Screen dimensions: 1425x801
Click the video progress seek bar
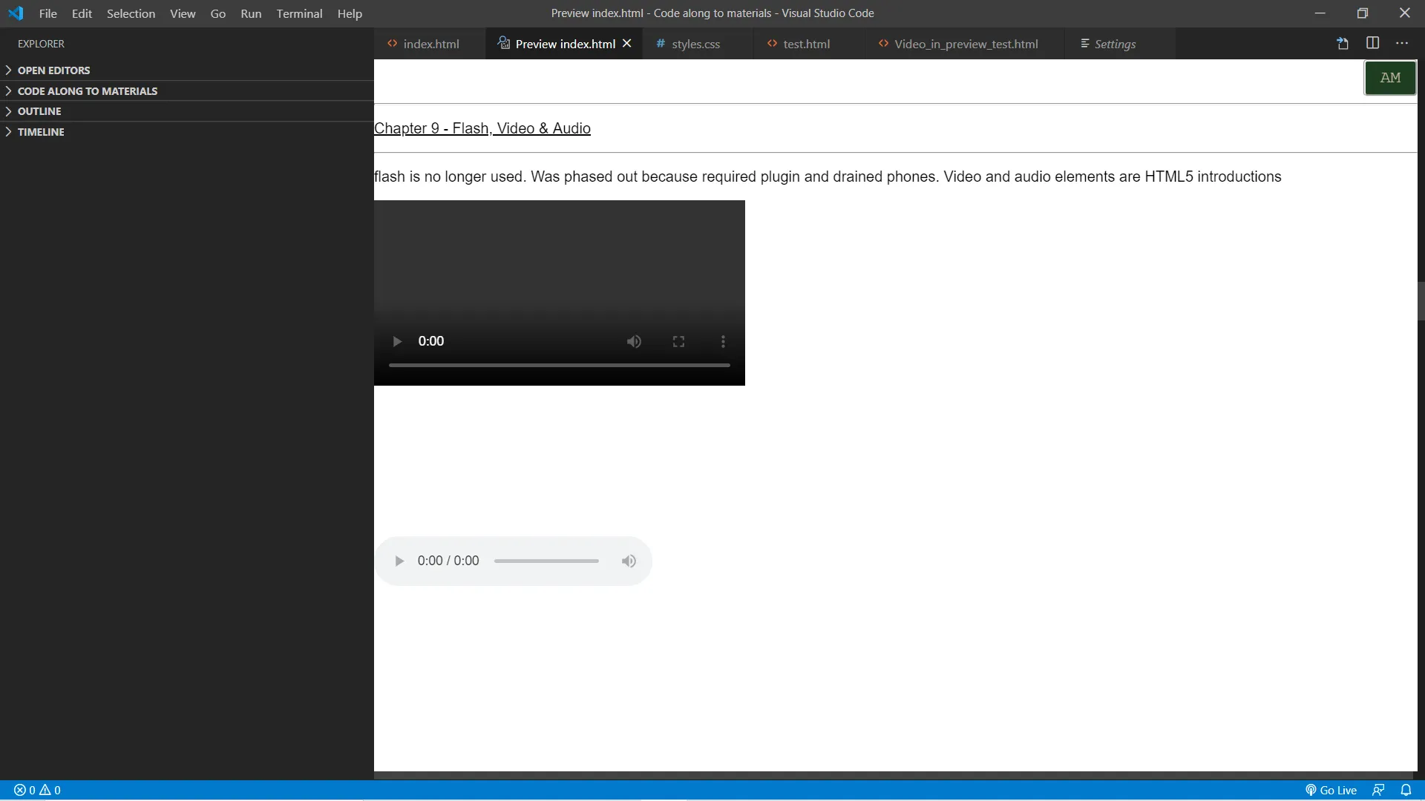point(559,365)
